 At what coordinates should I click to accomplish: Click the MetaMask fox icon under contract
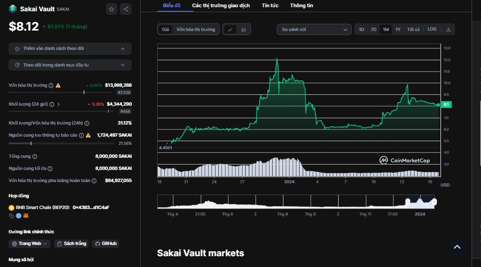pos(26,216)
